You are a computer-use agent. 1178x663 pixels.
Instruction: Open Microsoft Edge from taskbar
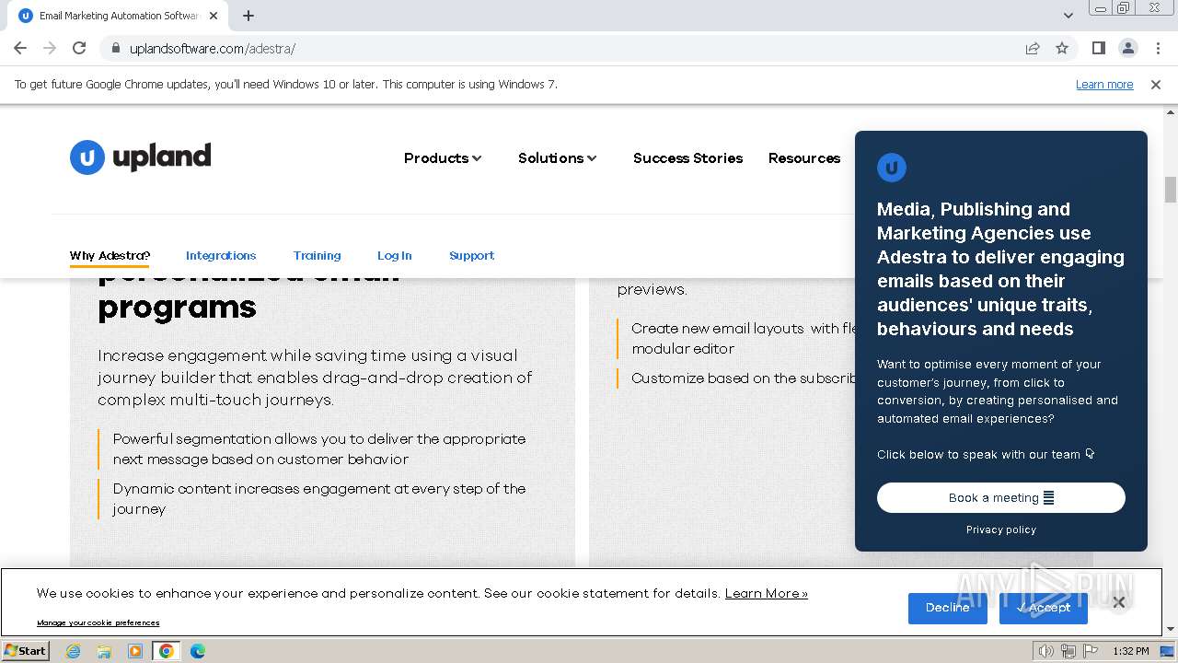(x=198, y=651)
